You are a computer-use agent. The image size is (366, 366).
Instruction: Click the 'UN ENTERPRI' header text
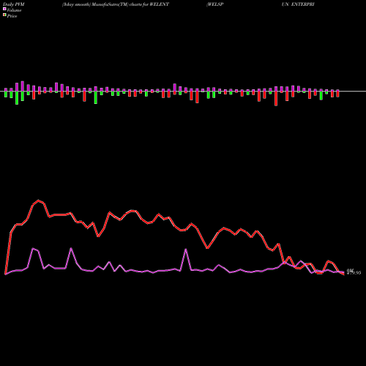[x=298, y=4]
